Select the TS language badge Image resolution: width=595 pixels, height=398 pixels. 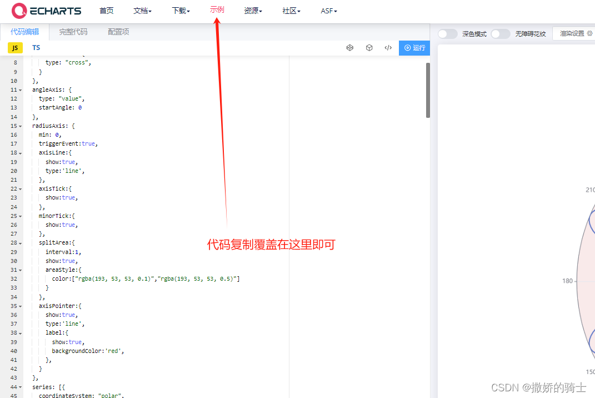(x=36, y=47)
